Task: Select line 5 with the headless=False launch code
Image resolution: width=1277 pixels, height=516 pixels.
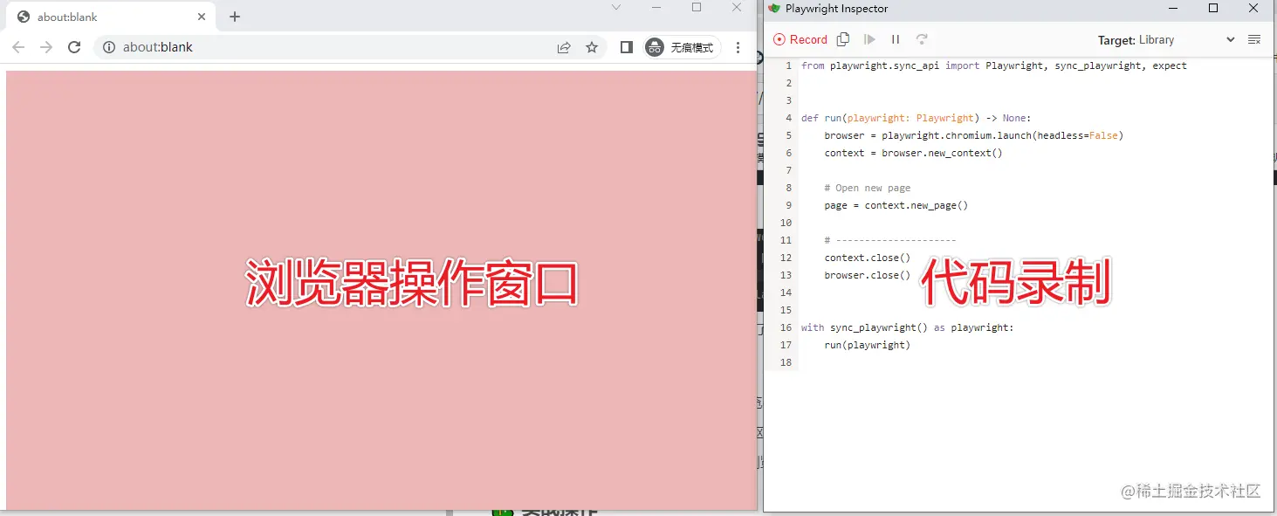Action: point(973,135)
